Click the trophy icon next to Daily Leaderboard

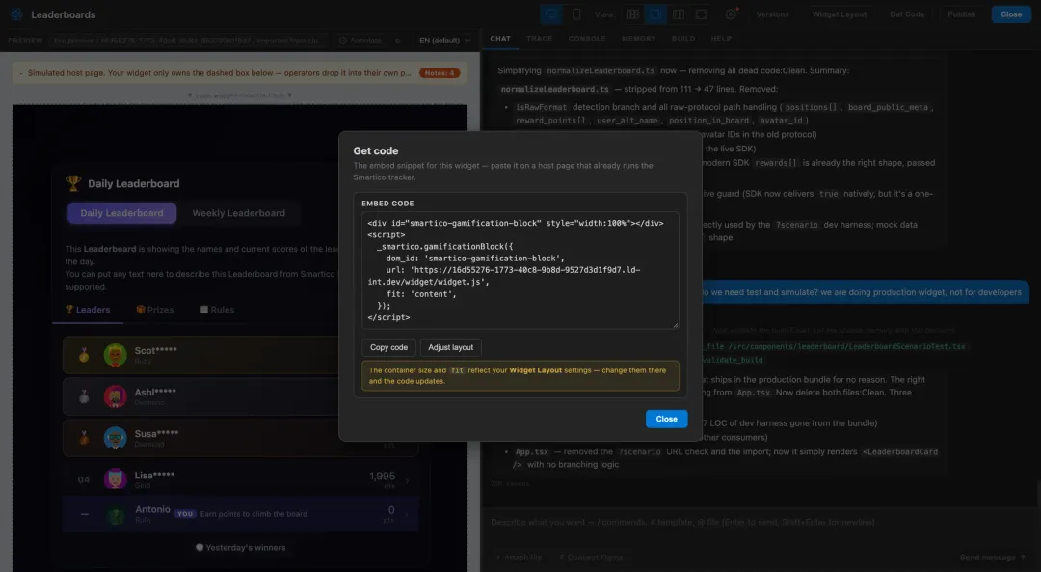[x=73, y=182]
